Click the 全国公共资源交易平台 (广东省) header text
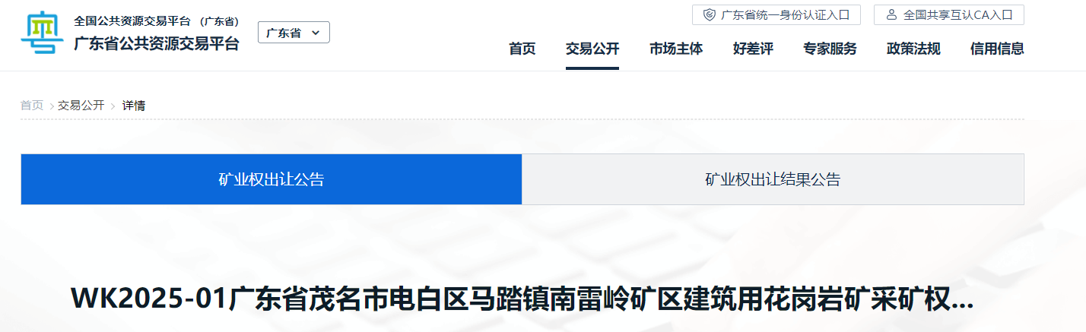This screenshot has height=332, width=1086. point(157,21)
